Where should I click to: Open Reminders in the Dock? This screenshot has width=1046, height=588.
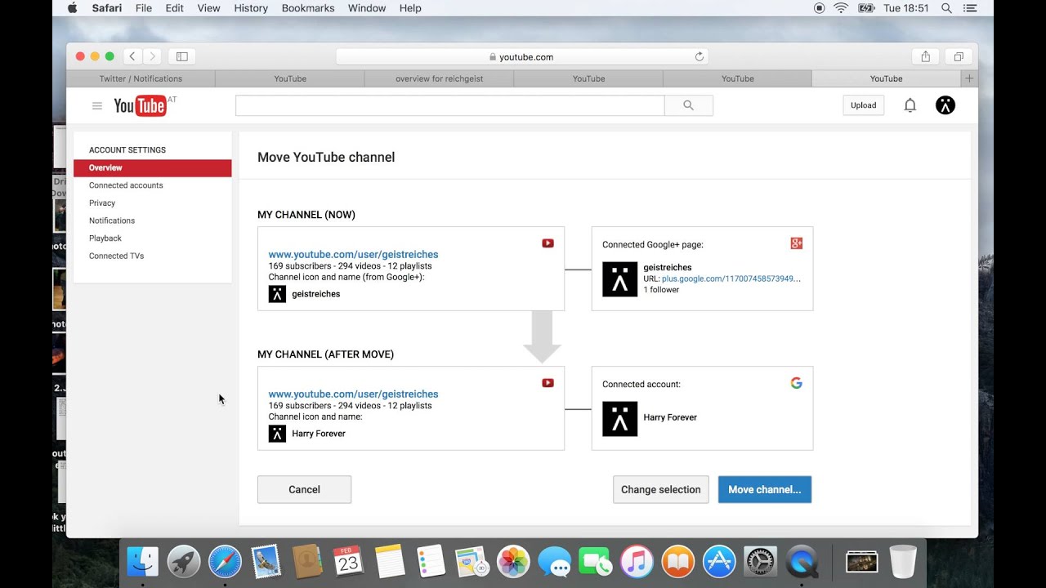[431, 562]
